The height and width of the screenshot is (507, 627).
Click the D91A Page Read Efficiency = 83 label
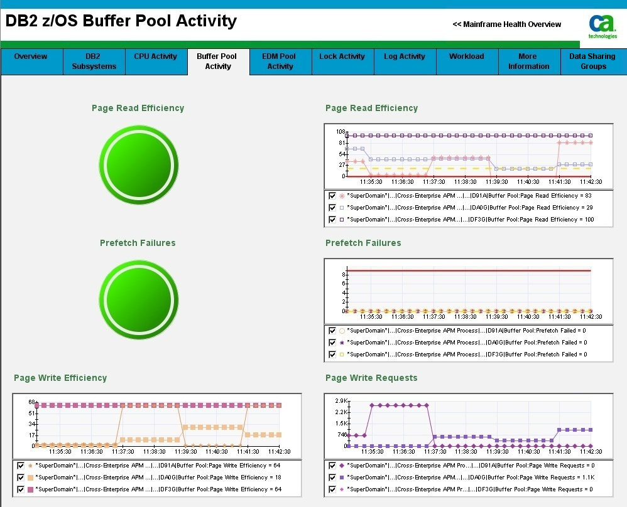469,196
